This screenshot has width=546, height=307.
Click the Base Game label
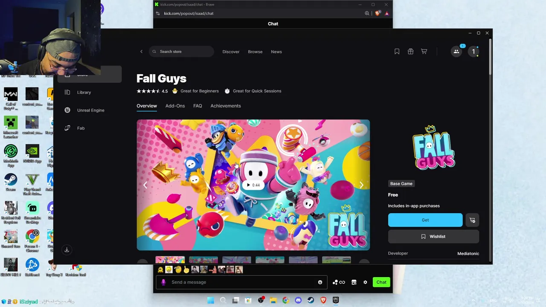click(401, 184)
